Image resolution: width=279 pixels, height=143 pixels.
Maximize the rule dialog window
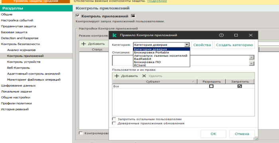(236, 35)
